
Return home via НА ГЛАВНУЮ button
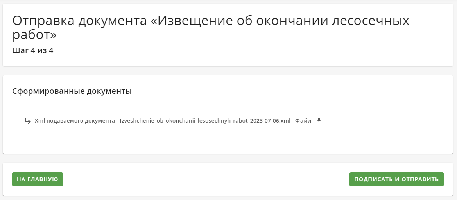coord(38,179)
